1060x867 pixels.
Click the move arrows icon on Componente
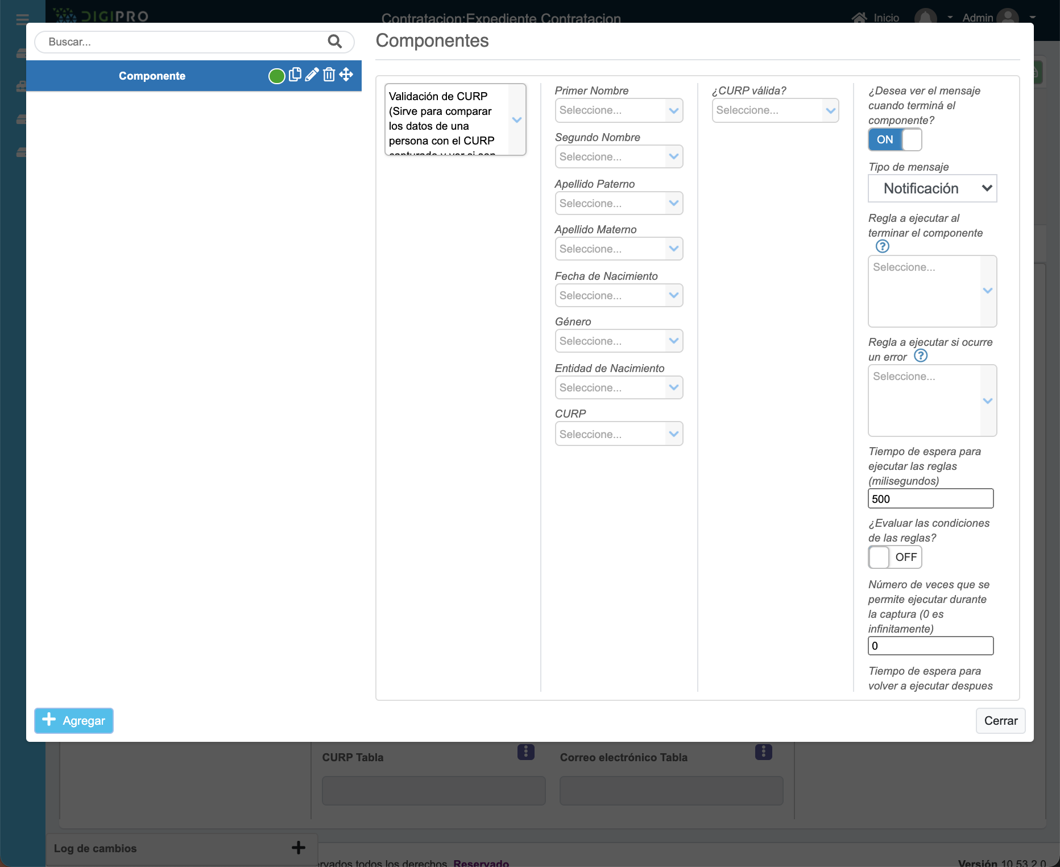click(x=346, y=75)
